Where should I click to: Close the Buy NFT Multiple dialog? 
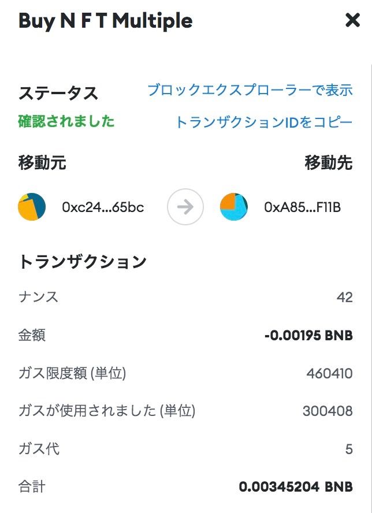point(352,21)
